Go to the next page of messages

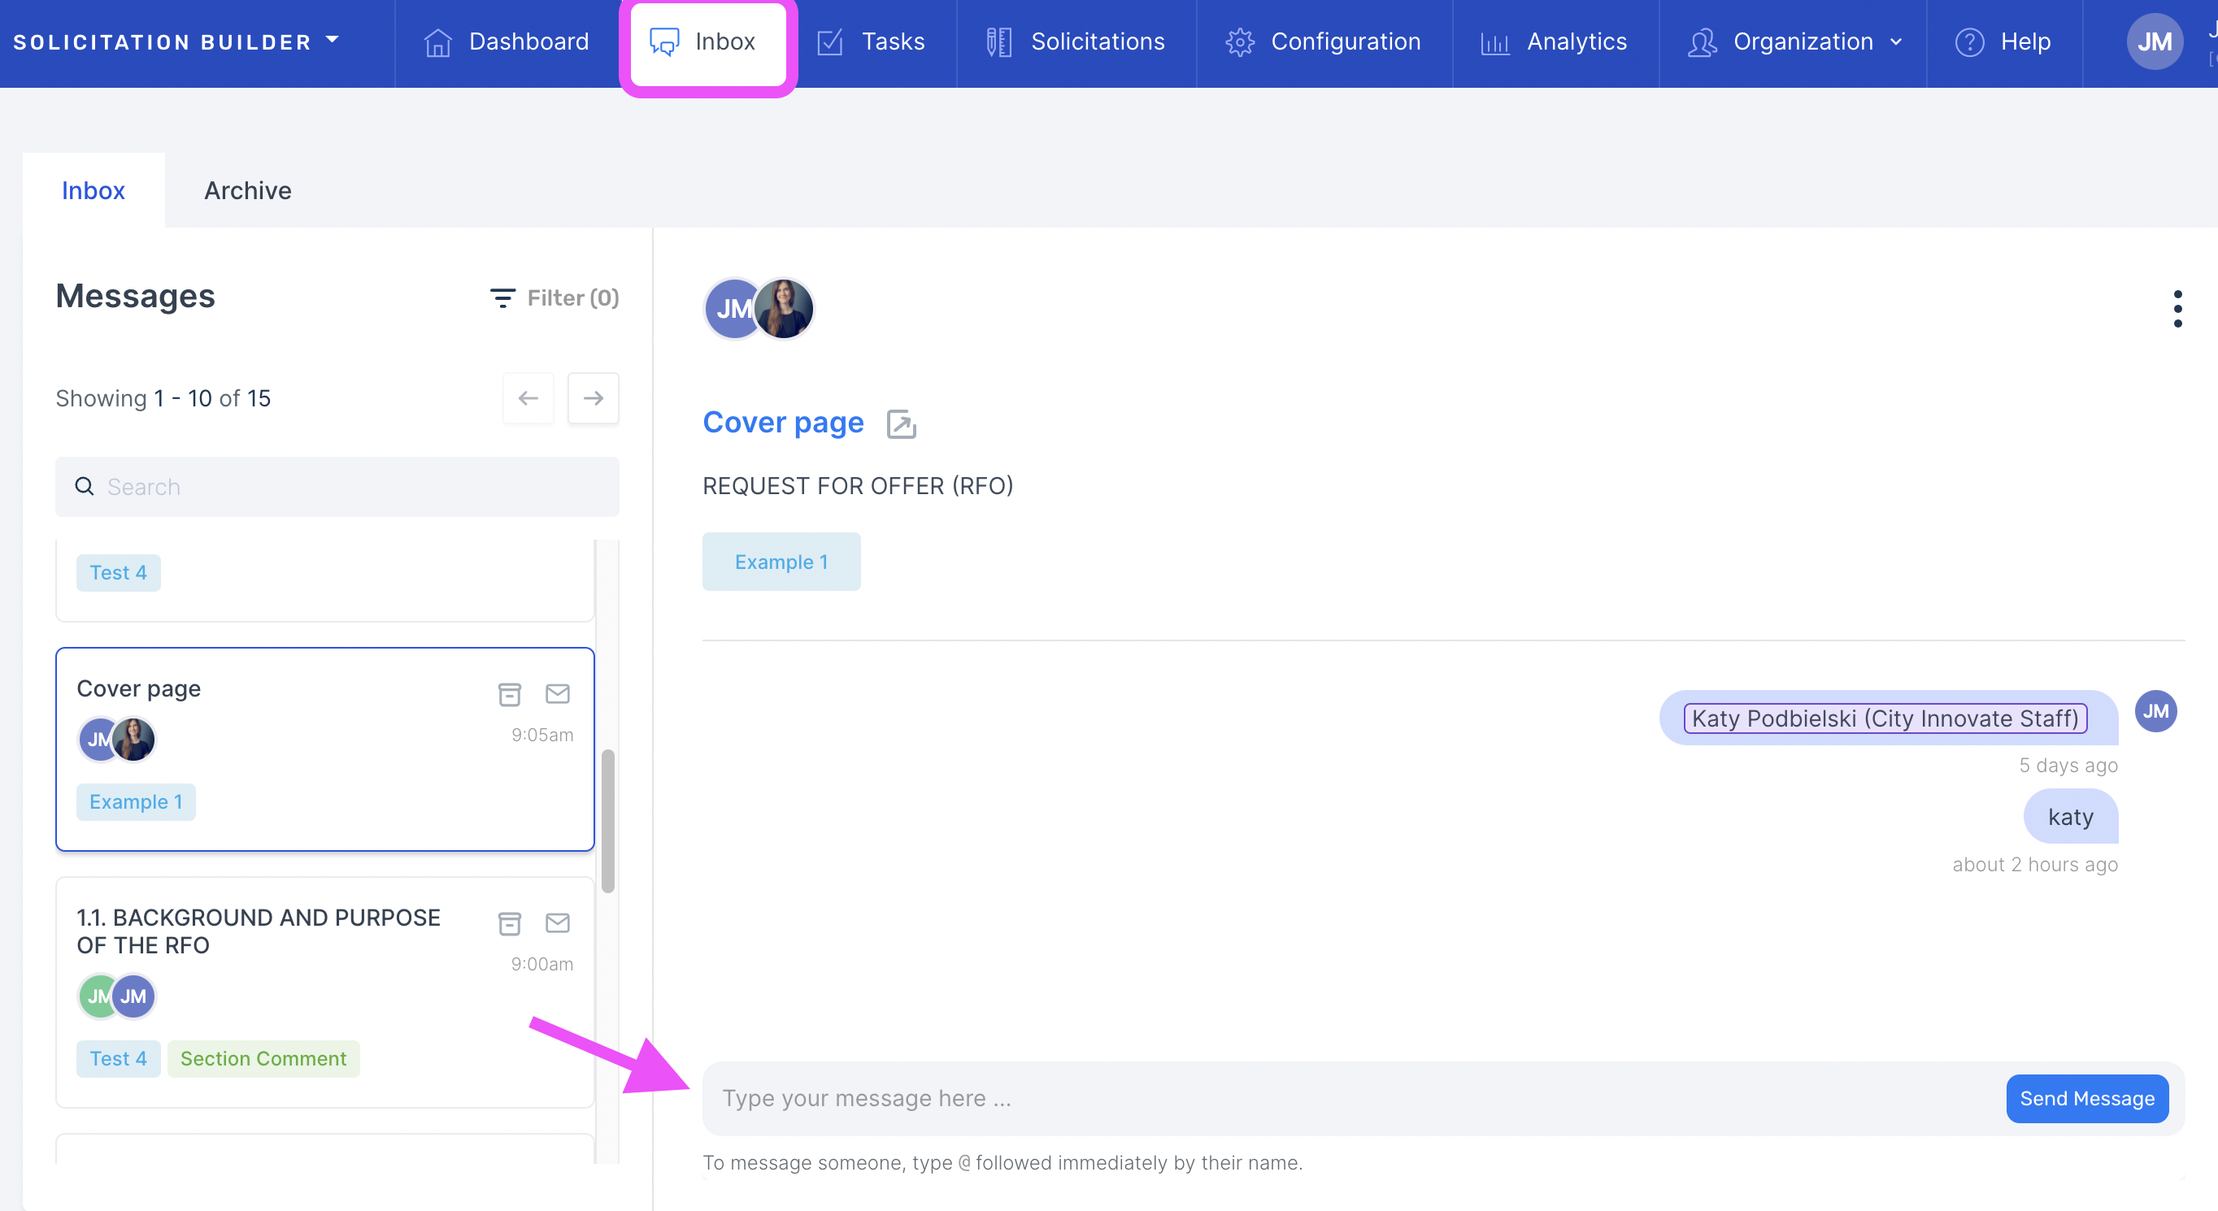click(594, 397)
